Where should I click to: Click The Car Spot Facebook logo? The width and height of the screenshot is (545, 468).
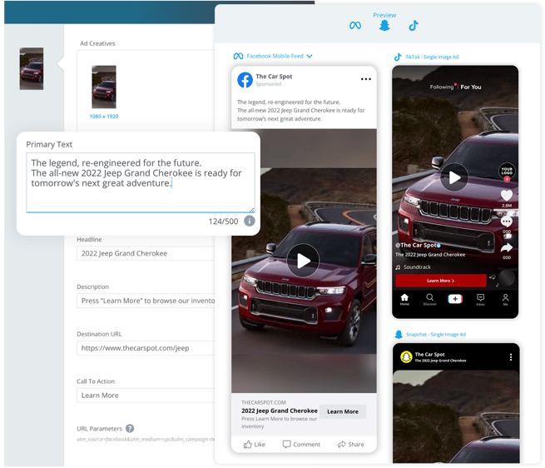point(245,80)
